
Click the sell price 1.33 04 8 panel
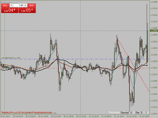[10, 10]
